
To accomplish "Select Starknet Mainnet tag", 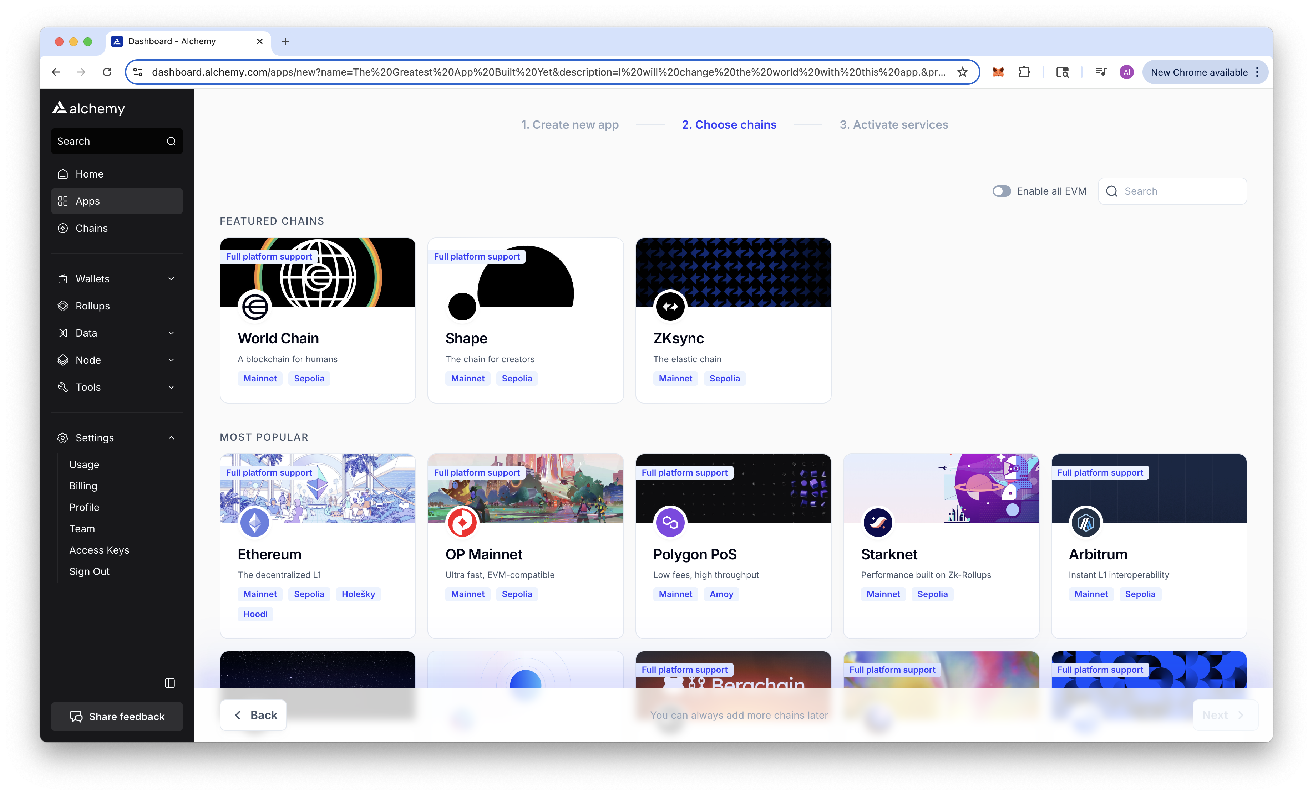I will click(883, 594).
